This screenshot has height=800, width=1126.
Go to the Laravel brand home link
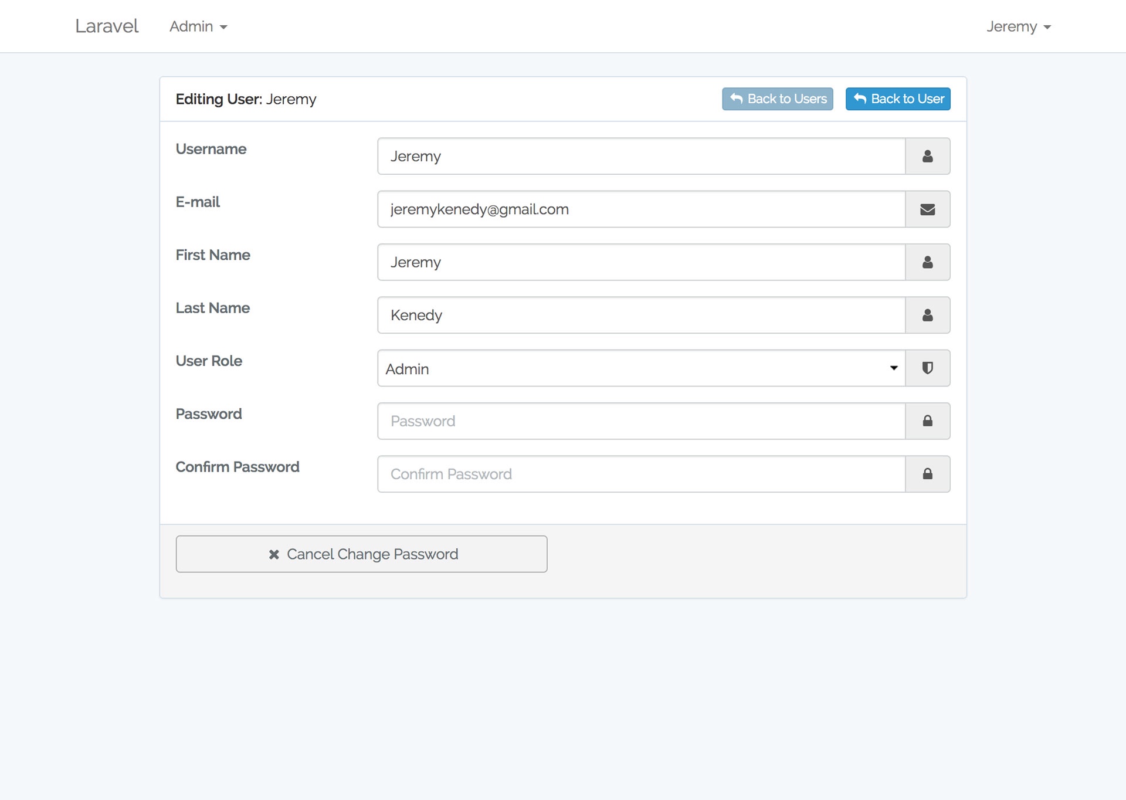[107, 26]
